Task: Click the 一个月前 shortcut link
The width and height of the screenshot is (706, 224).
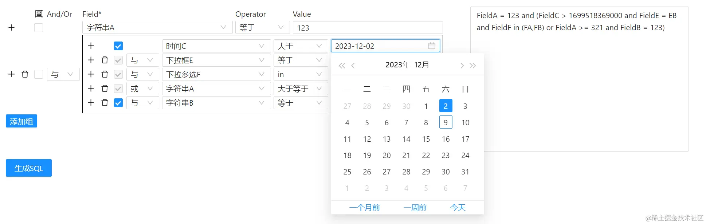Action: tap(364, 208)
